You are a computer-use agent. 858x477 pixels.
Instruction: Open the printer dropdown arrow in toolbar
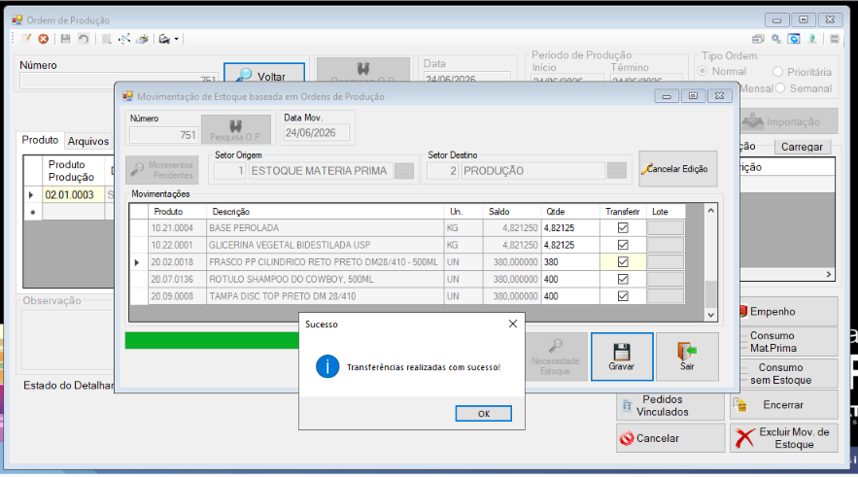(176, 40)
